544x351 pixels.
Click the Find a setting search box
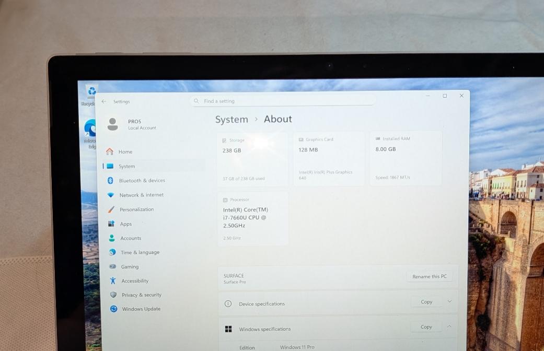coord(283,101)
